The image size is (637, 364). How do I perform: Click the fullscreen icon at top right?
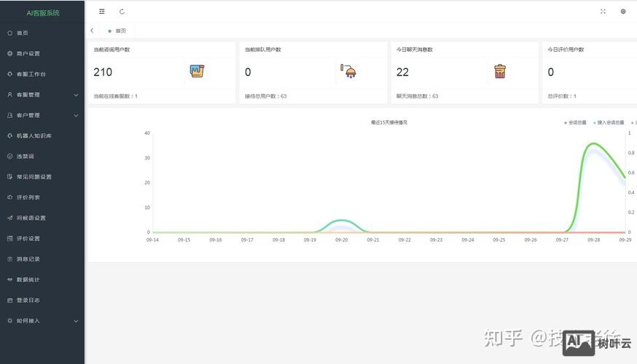point(603,12)
